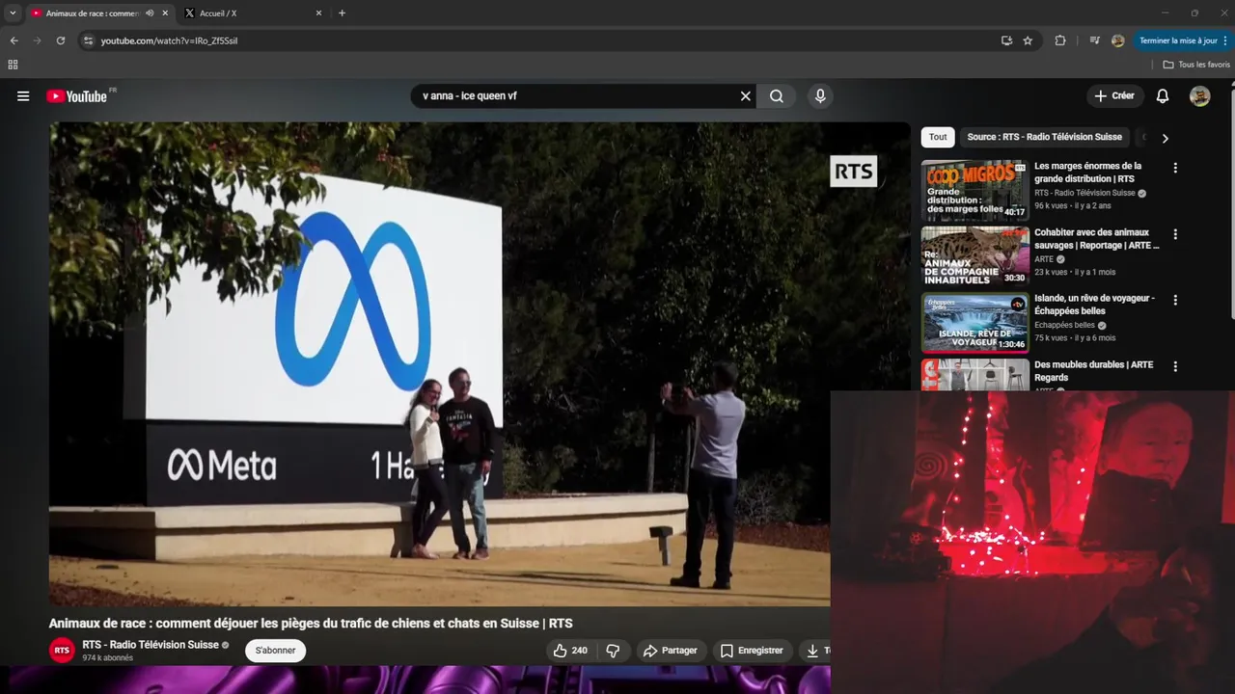
Task: Open the Créer upload menu
Action: click(1113, 95)
